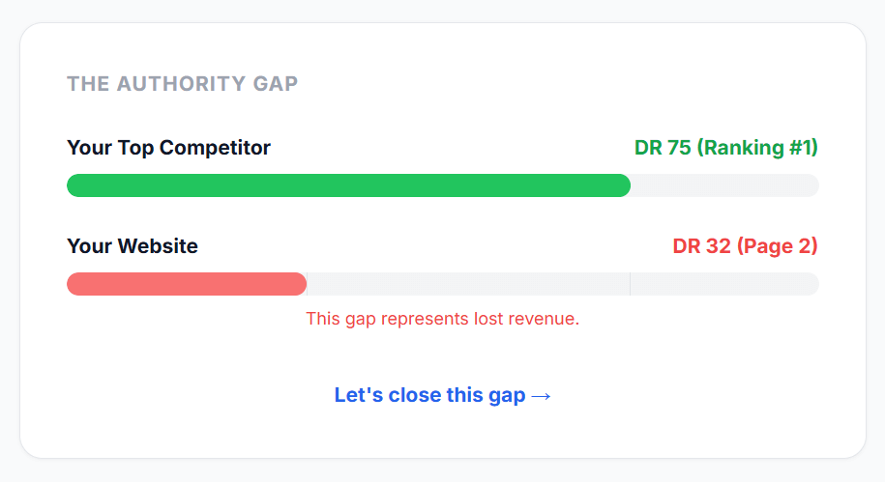885x482 pixels.
Task: Click the rounded right tip of red fill
Action: pyautogui.click(x=300, y=284)
